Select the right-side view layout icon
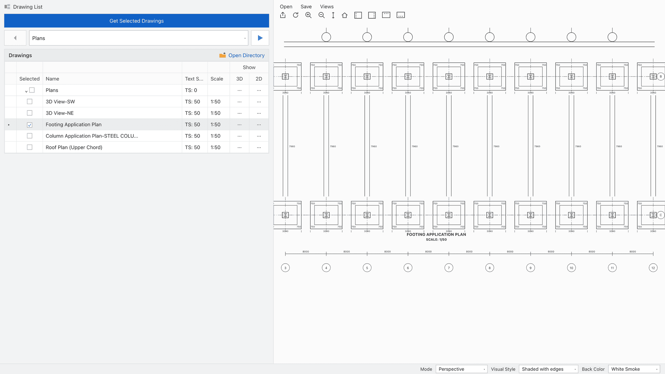Viewport: 665px width, 374px height. point(372,15)
